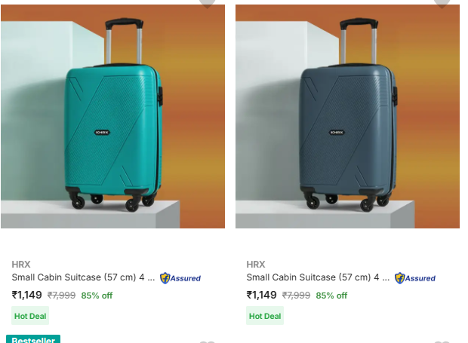Wishlist the teal suitcase using the heart icon
The height and width of the screenshot is (343, 468).
tap(207, 2)
